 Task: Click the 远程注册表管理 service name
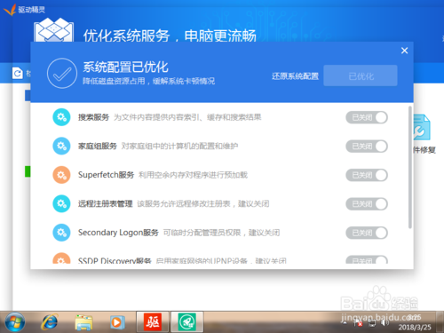(x=105, y=204)
